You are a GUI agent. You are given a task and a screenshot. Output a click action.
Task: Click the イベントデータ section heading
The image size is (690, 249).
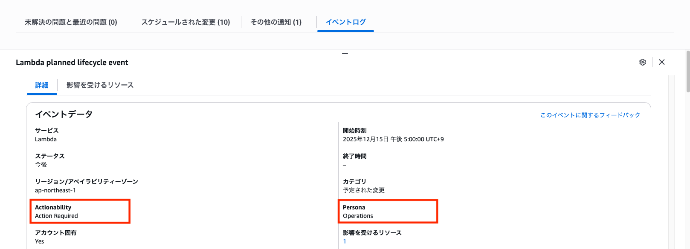[64, 114]
